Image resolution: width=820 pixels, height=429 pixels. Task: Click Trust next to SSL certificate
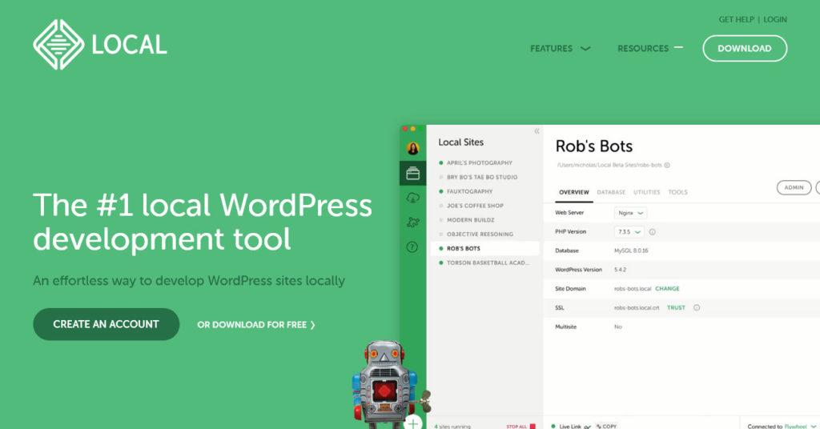676,308
